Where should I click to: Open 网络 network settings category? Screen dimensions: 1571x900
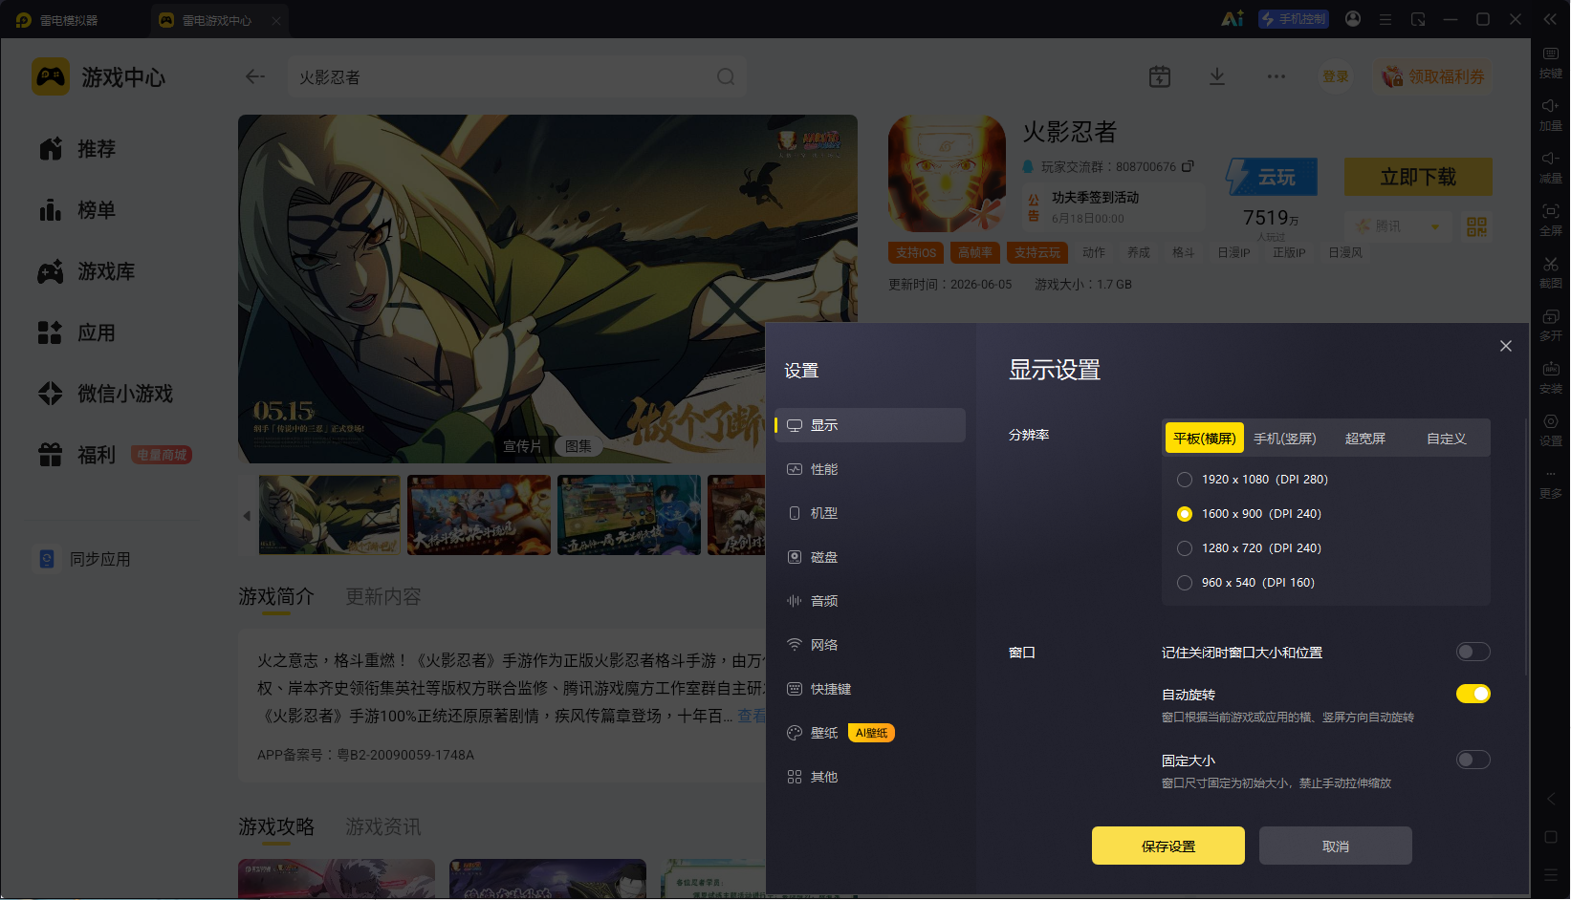[870, 645]
